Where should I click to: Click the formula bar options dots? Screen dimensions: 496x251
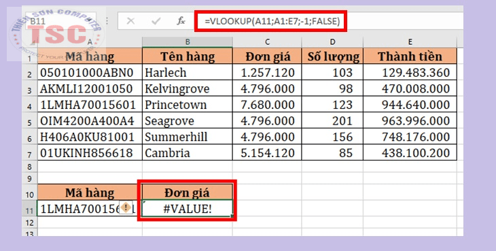(107, 21)
